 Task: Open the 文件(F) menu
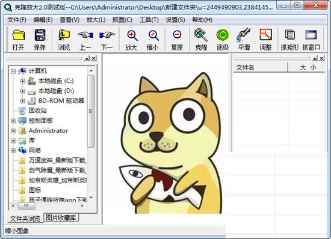coord(17,20)
